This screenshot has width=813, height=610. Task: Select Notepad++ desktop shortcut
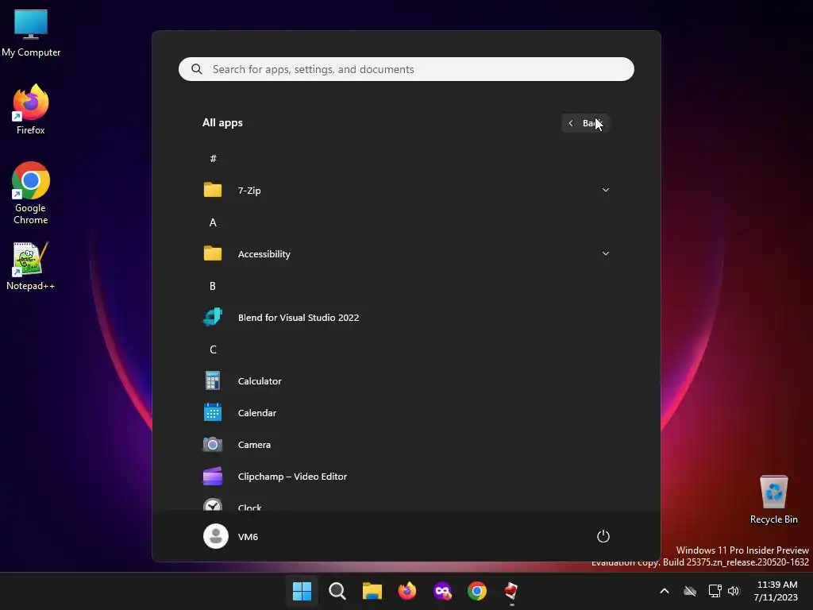coord(31,266)
